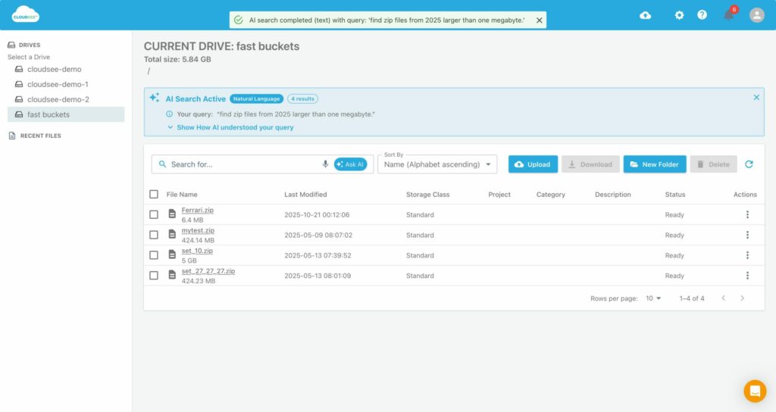This screenshot has width=776, height=412.
Task: Click the file icon of mytest.zip
Action: pyautogui.click(x=172, y=234)
